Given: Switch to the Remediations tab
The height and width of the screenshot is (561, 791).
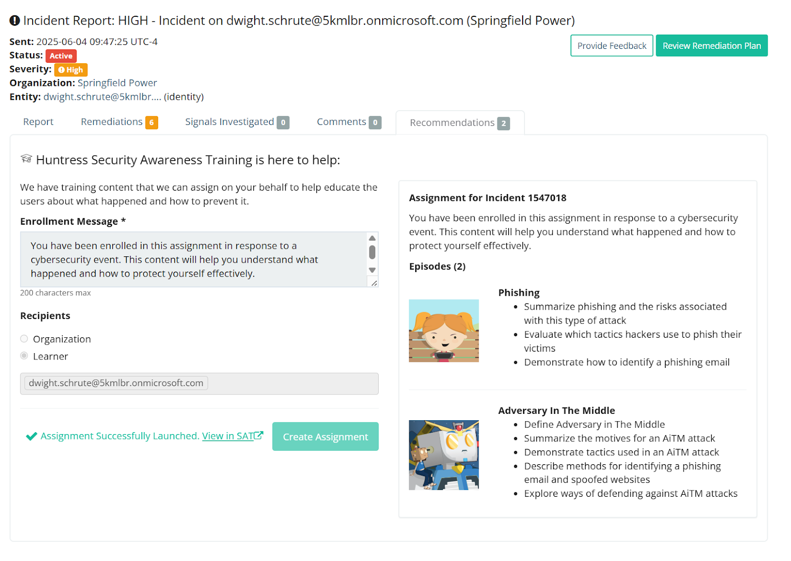Looking at the screenshot, I should click(119, 122).
